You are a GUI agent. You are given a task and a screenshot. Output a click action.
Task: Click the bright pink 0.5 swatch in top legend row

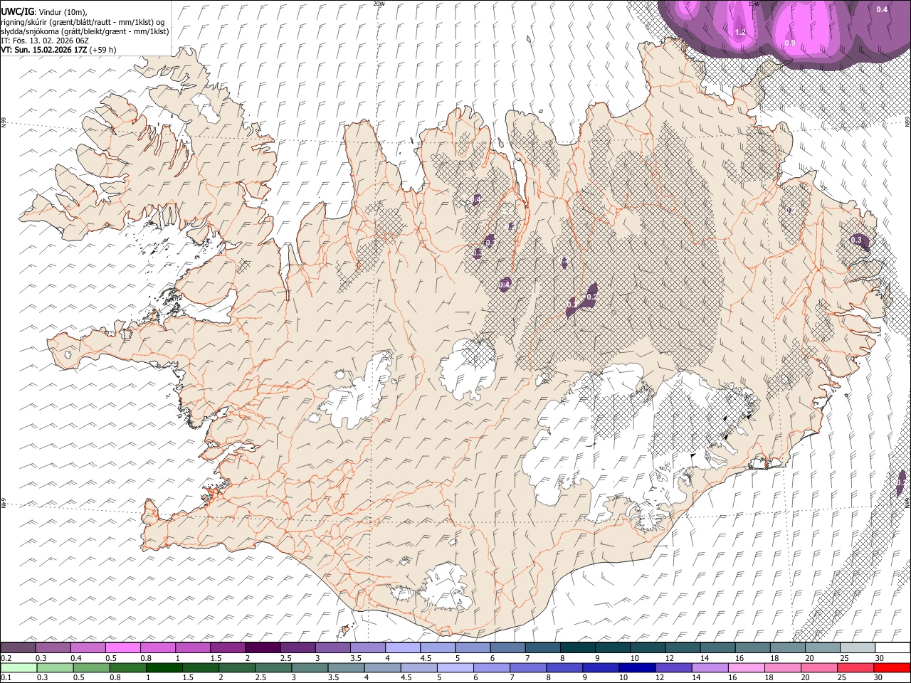(x=123, y=648)
